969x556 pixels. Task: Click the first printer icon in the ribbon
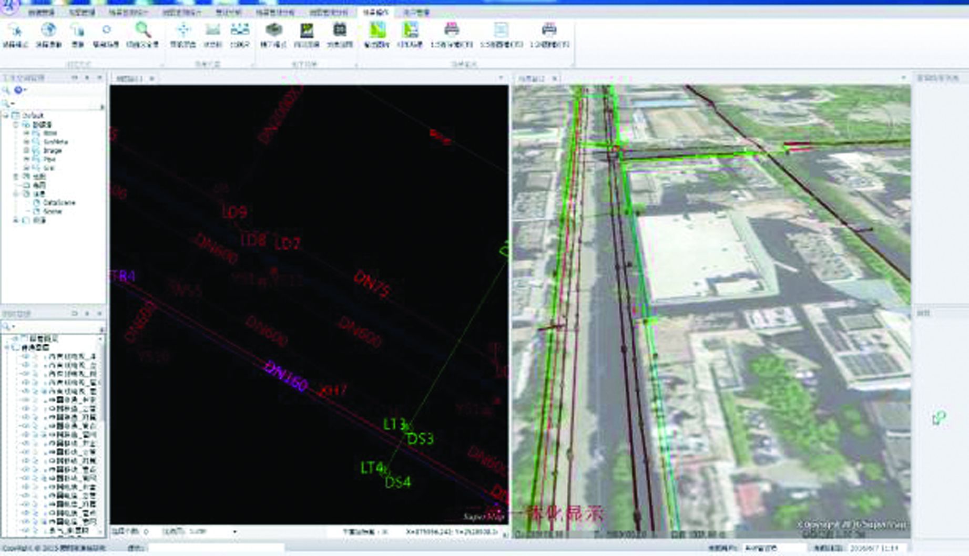pyautogui.click(x=451, y=30)
